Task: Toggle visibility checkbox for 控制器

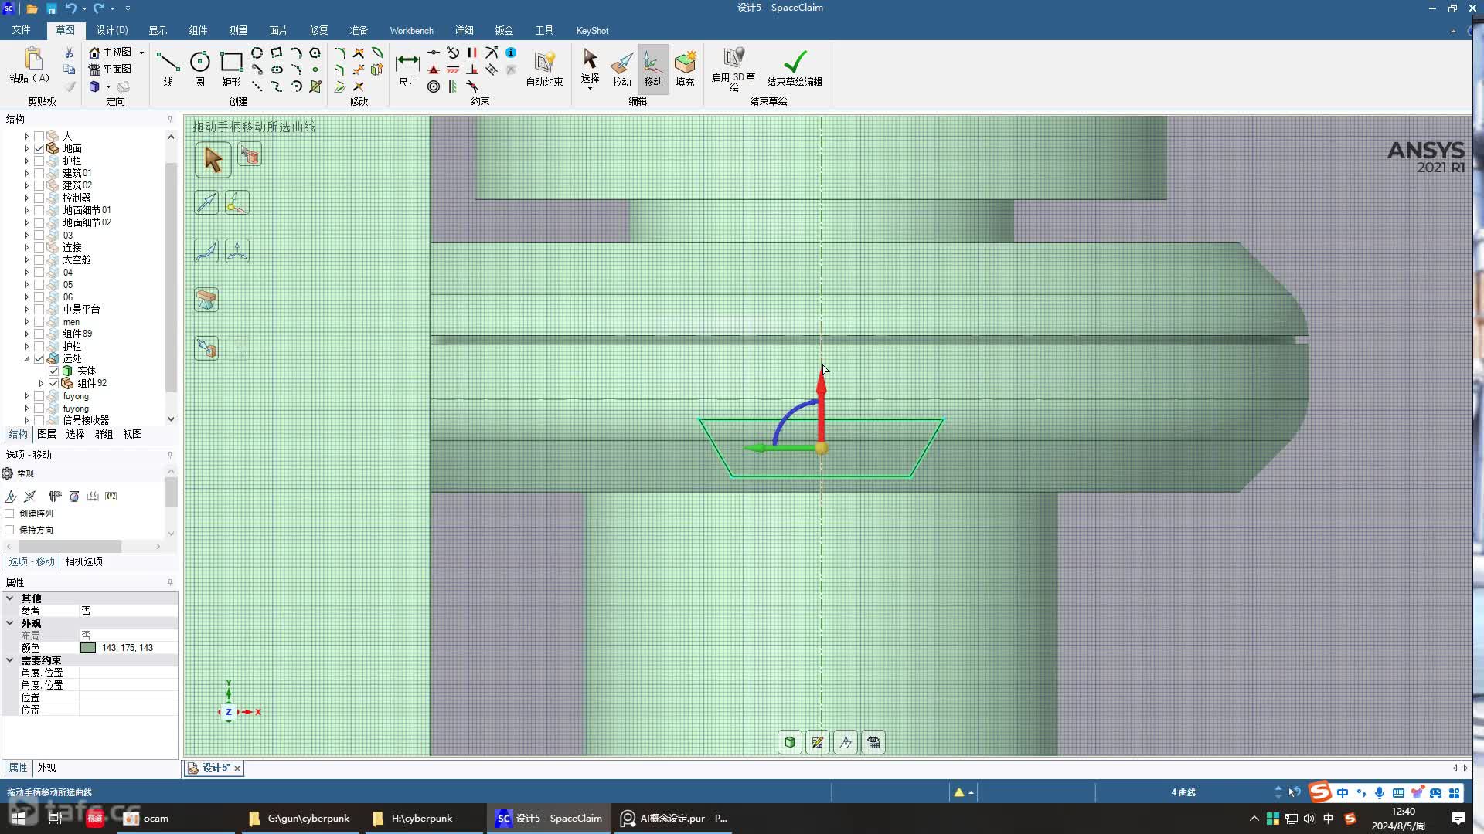Action: (x=39, y=198)
